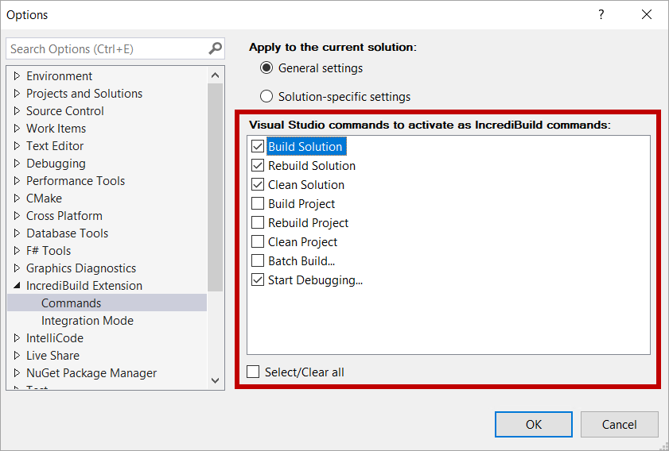The image size is (669, 451).
Task: Click the help question mark icon
Action: coord(601,15)
